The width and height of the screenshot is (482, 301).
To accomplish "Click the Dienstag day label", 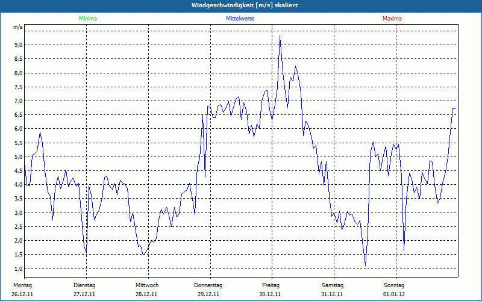I will (x=84, y=285).
